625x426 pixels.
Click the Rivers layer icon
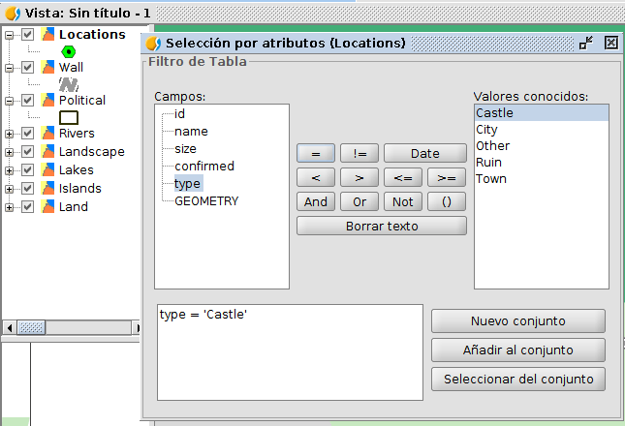coord(47,134)
